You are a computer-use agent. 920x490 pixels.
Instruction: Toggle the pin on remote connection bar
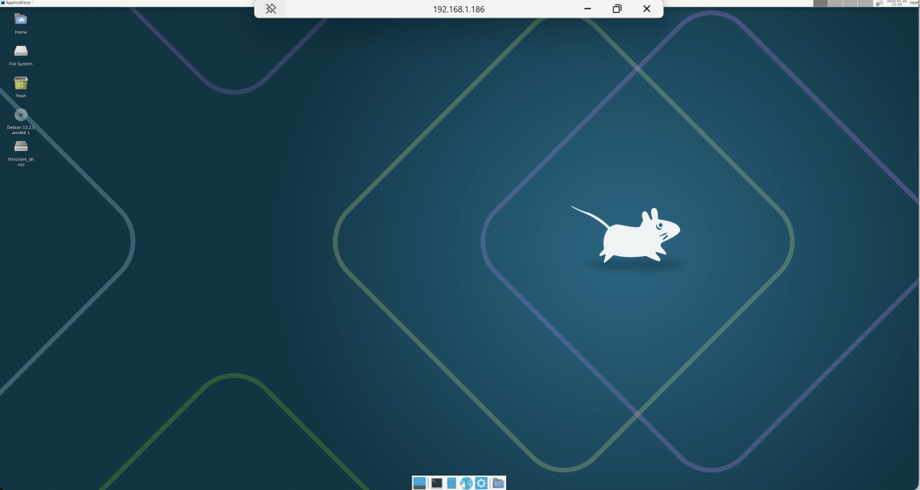coord(271,9)
